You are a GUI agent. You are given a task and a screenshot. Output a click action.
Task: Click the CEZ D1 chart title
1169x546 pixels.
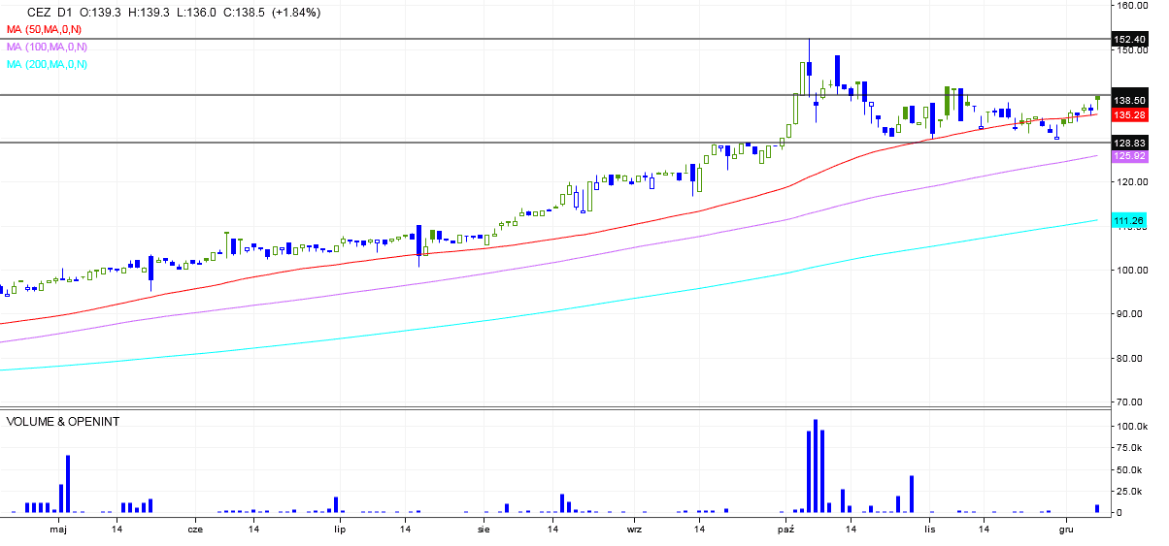pos(54,13)
